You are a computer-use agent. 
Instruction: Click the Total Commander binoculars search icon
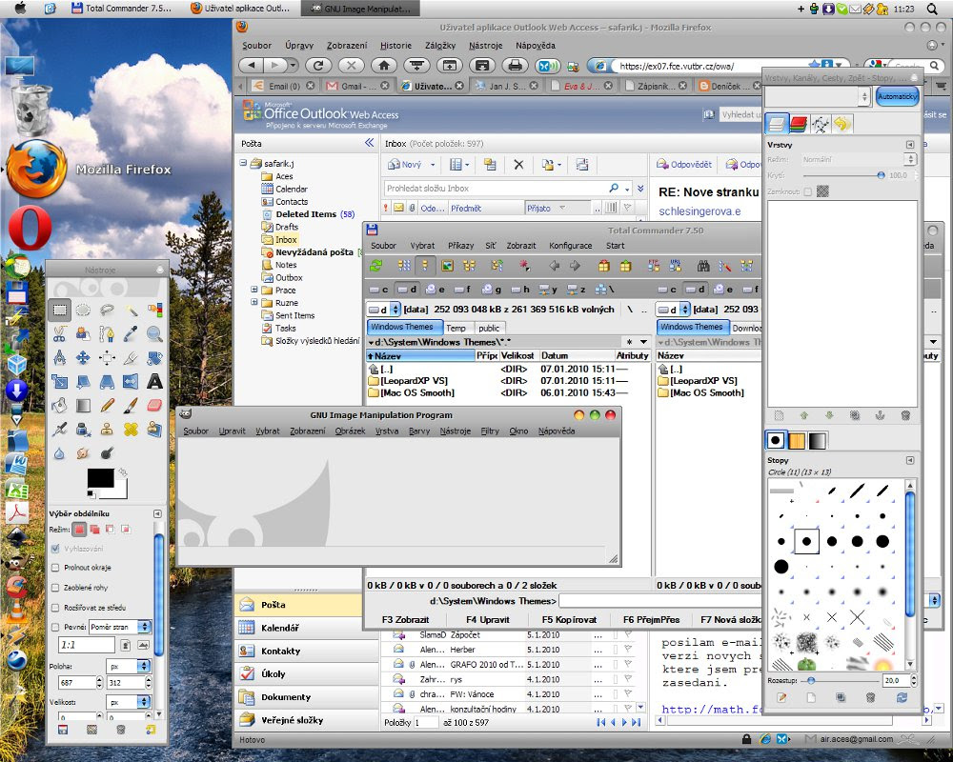pyautogui.click(x=703, y=266)
